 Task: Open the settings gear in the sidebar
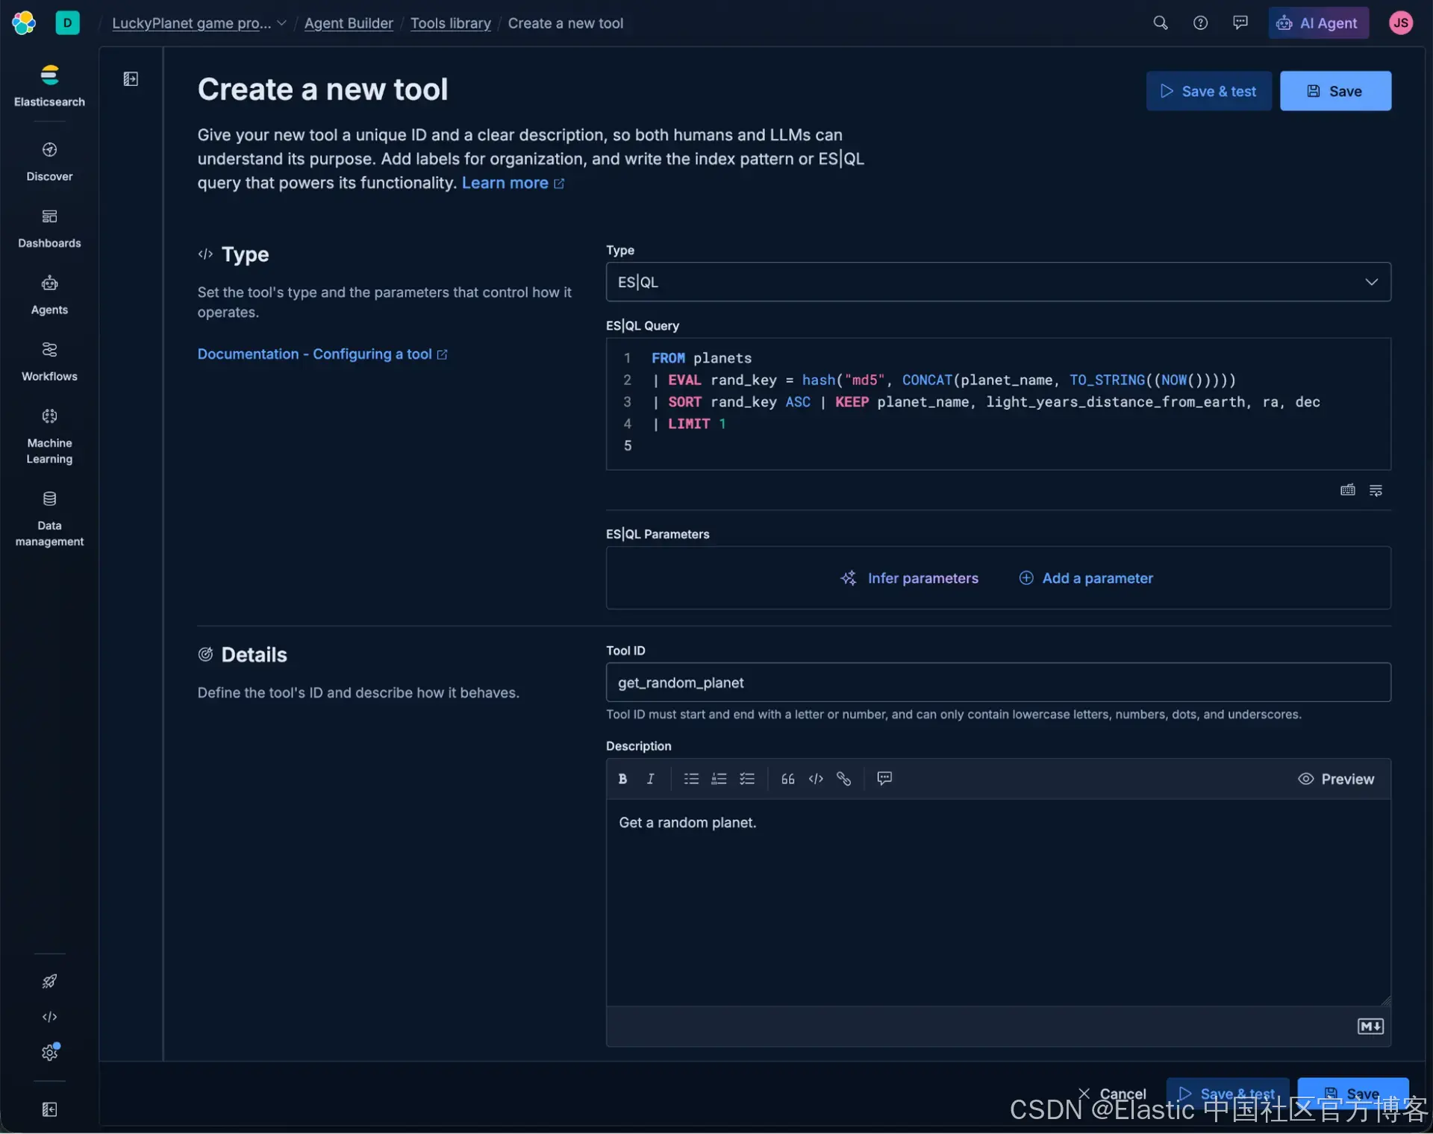click(49, 1053)
